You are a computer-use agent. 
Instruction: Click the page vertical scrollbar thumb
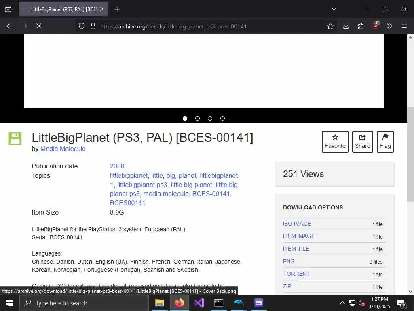tap(410, 154)
